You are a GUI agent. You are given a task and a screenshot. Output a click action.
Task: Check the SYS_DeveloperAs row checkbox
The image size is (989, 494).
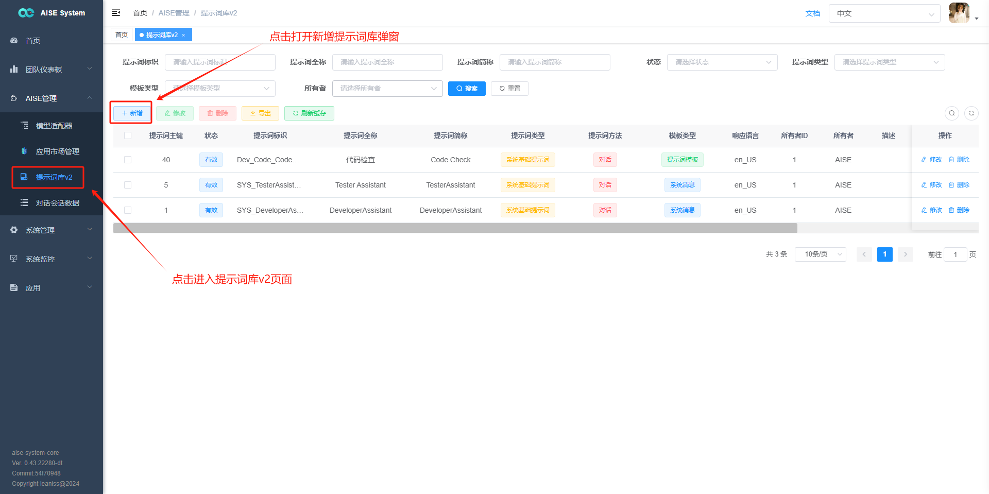[128, 210]
